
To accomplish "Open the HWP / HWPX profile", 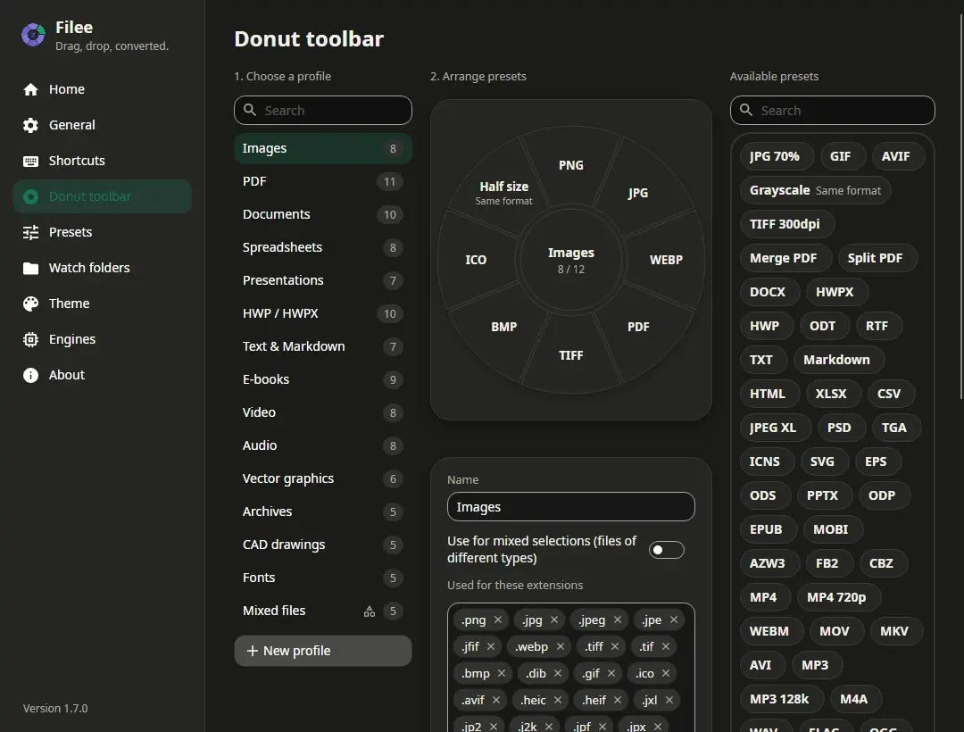I will (x=323, y=314).
